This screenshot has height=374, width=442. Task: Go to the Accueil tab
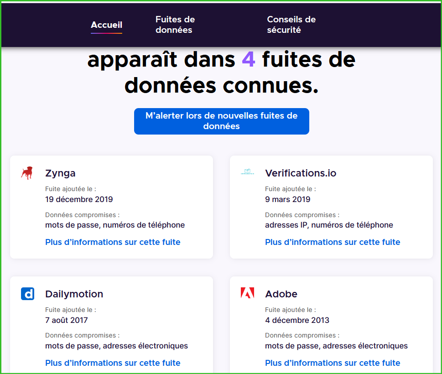pyautogui.click(x=106, y=25)
